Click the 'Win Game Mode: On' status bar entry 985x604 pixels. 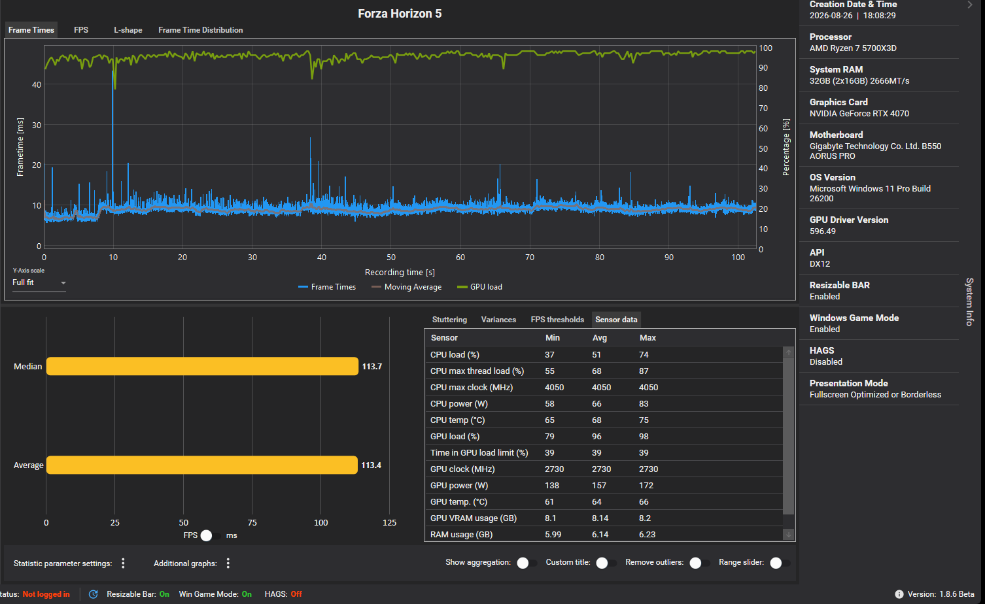(x=215, y=594)
